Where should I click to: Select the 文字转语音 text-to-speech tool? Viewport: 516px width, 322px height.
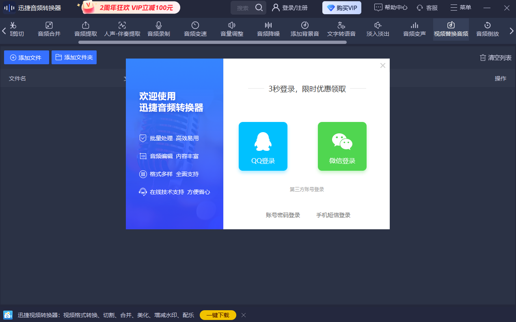(341, 29)
